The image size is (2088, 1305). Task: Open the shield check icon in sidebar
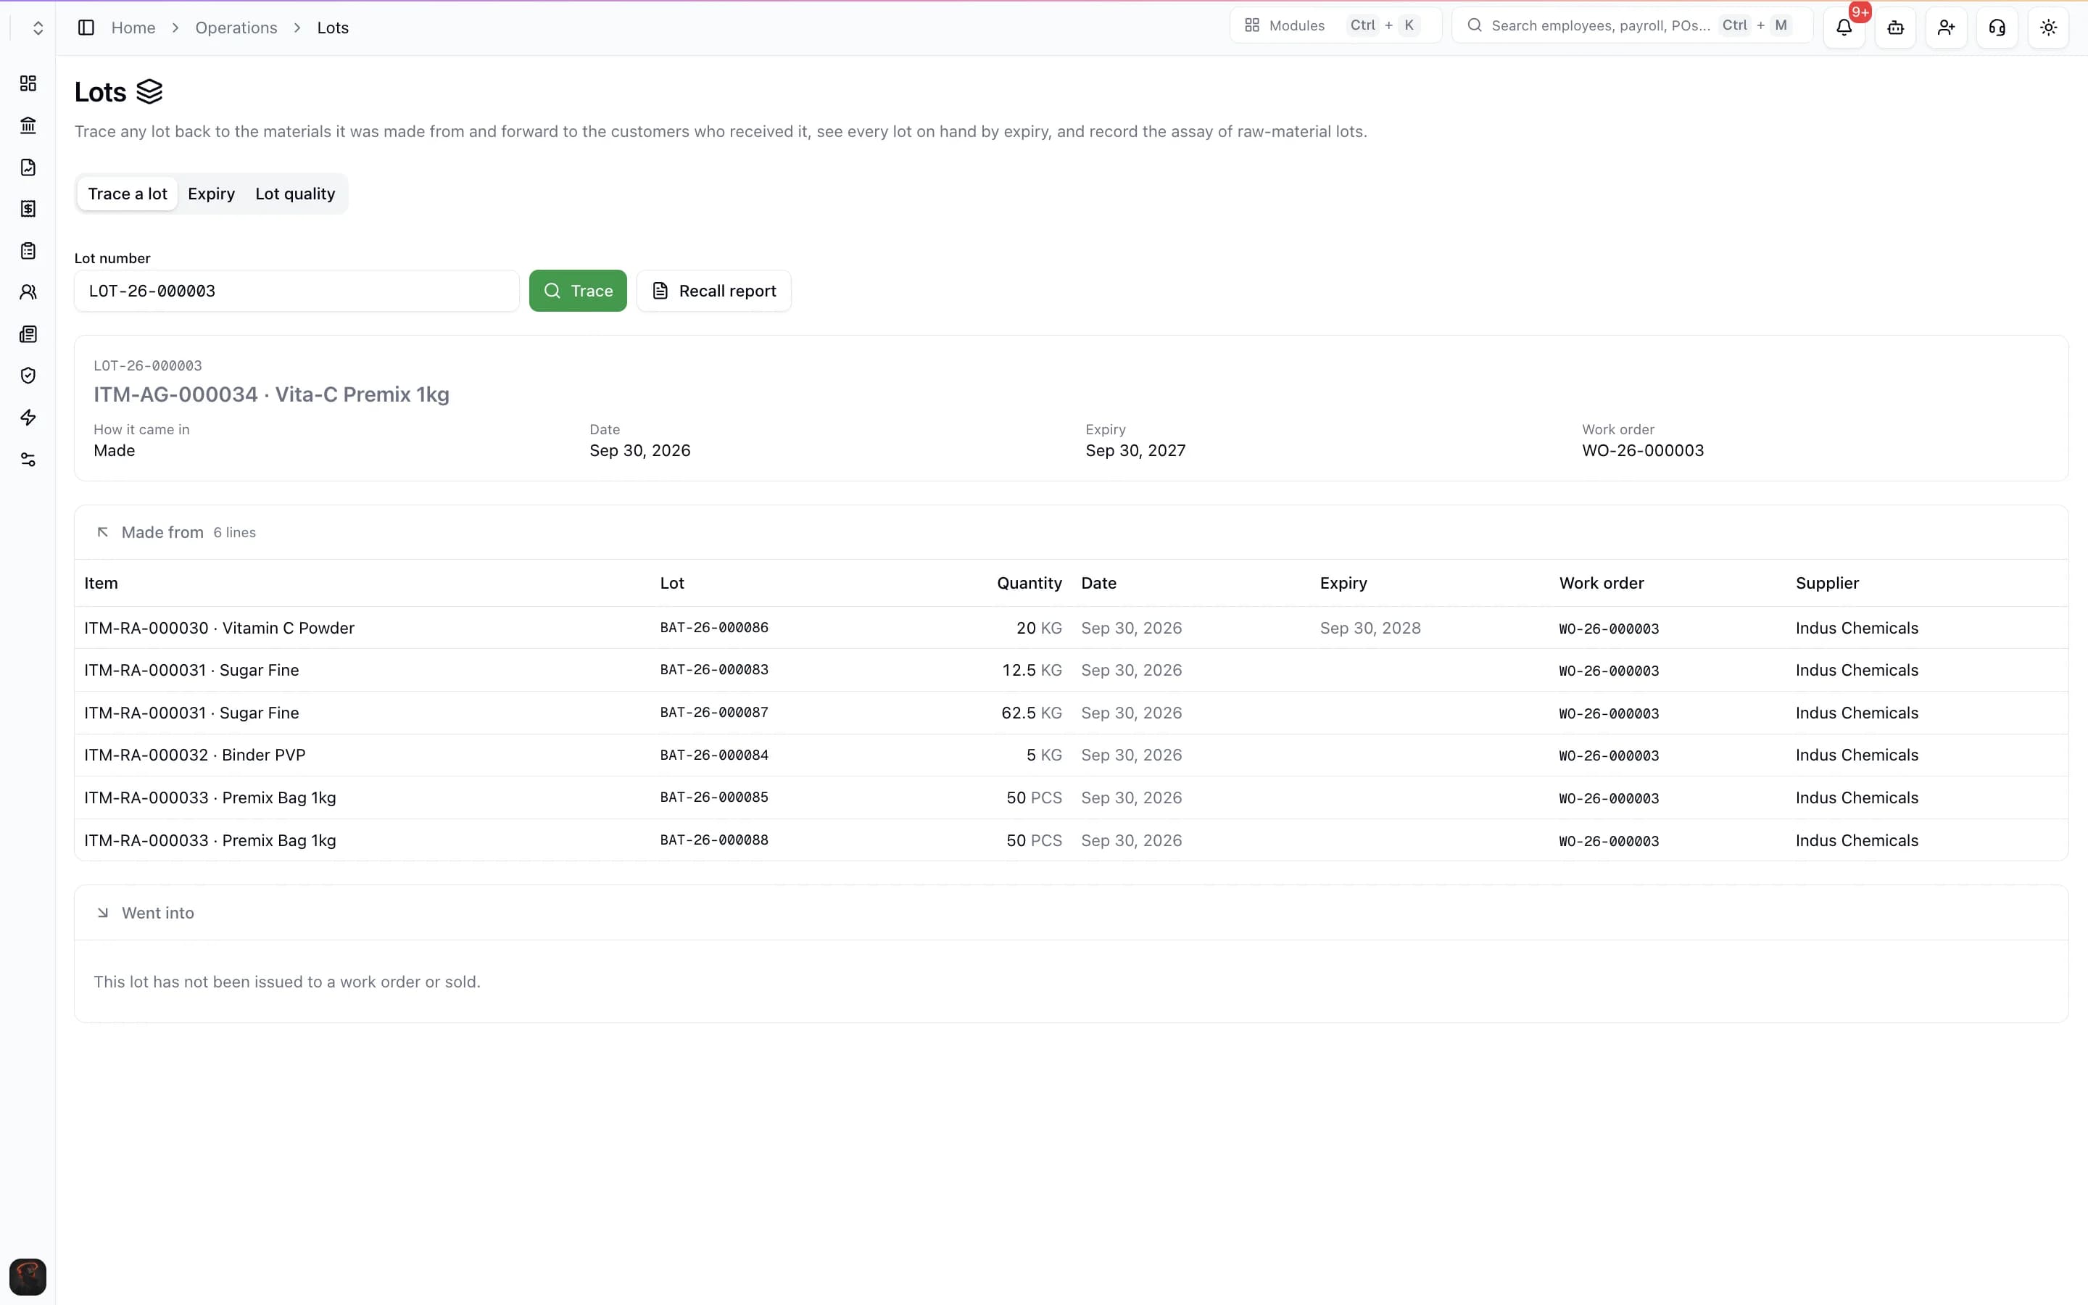[28, 376]
